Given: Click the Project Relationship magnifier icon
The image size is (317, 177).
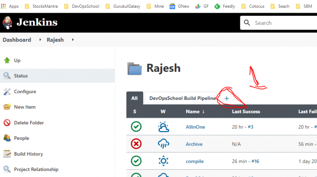Looking at the screenshot, I should 7,169.
